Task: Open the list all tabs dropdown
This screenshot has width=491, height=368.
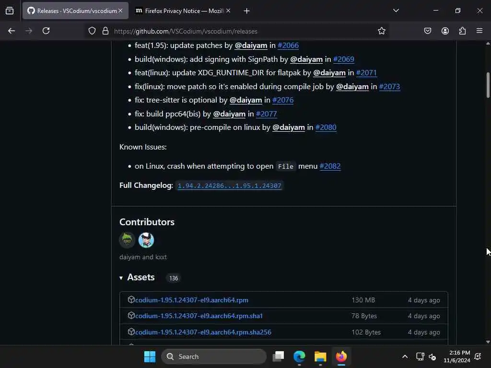Action: 396,11
